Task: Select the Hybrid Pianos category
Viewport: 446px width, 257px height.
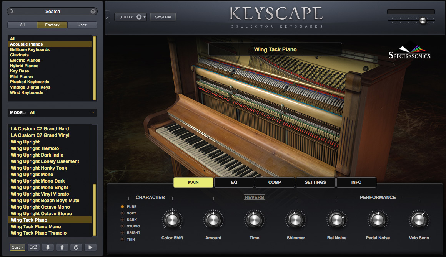Action: tap(50, 66)
